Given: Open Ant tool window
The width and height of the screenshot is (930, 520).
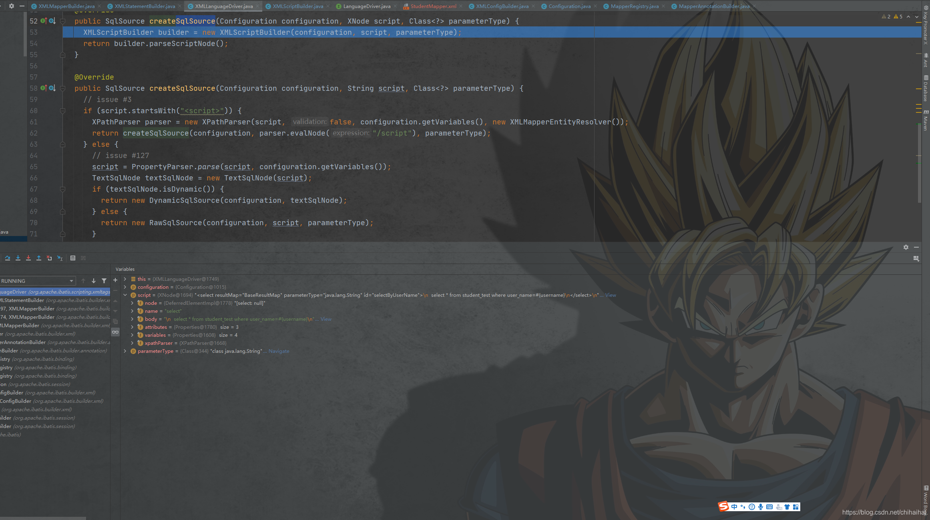Looking at the screenshot, I should pyautogui.click(x=926, y=60).
